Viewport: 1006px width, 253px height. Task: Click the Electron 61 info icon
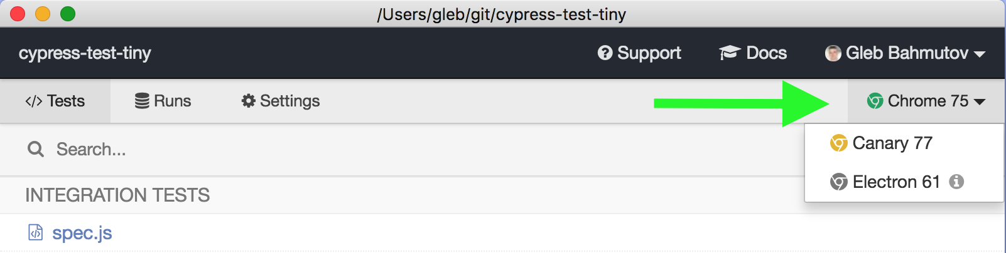coord(956,182)
